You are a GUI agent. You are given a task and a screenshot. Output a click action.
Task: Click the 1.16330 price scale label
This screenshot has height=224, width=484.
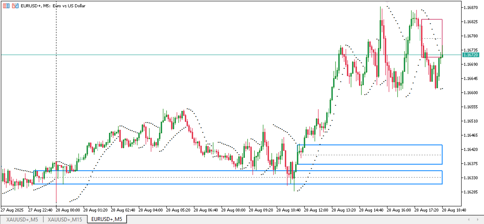[471, 178]
